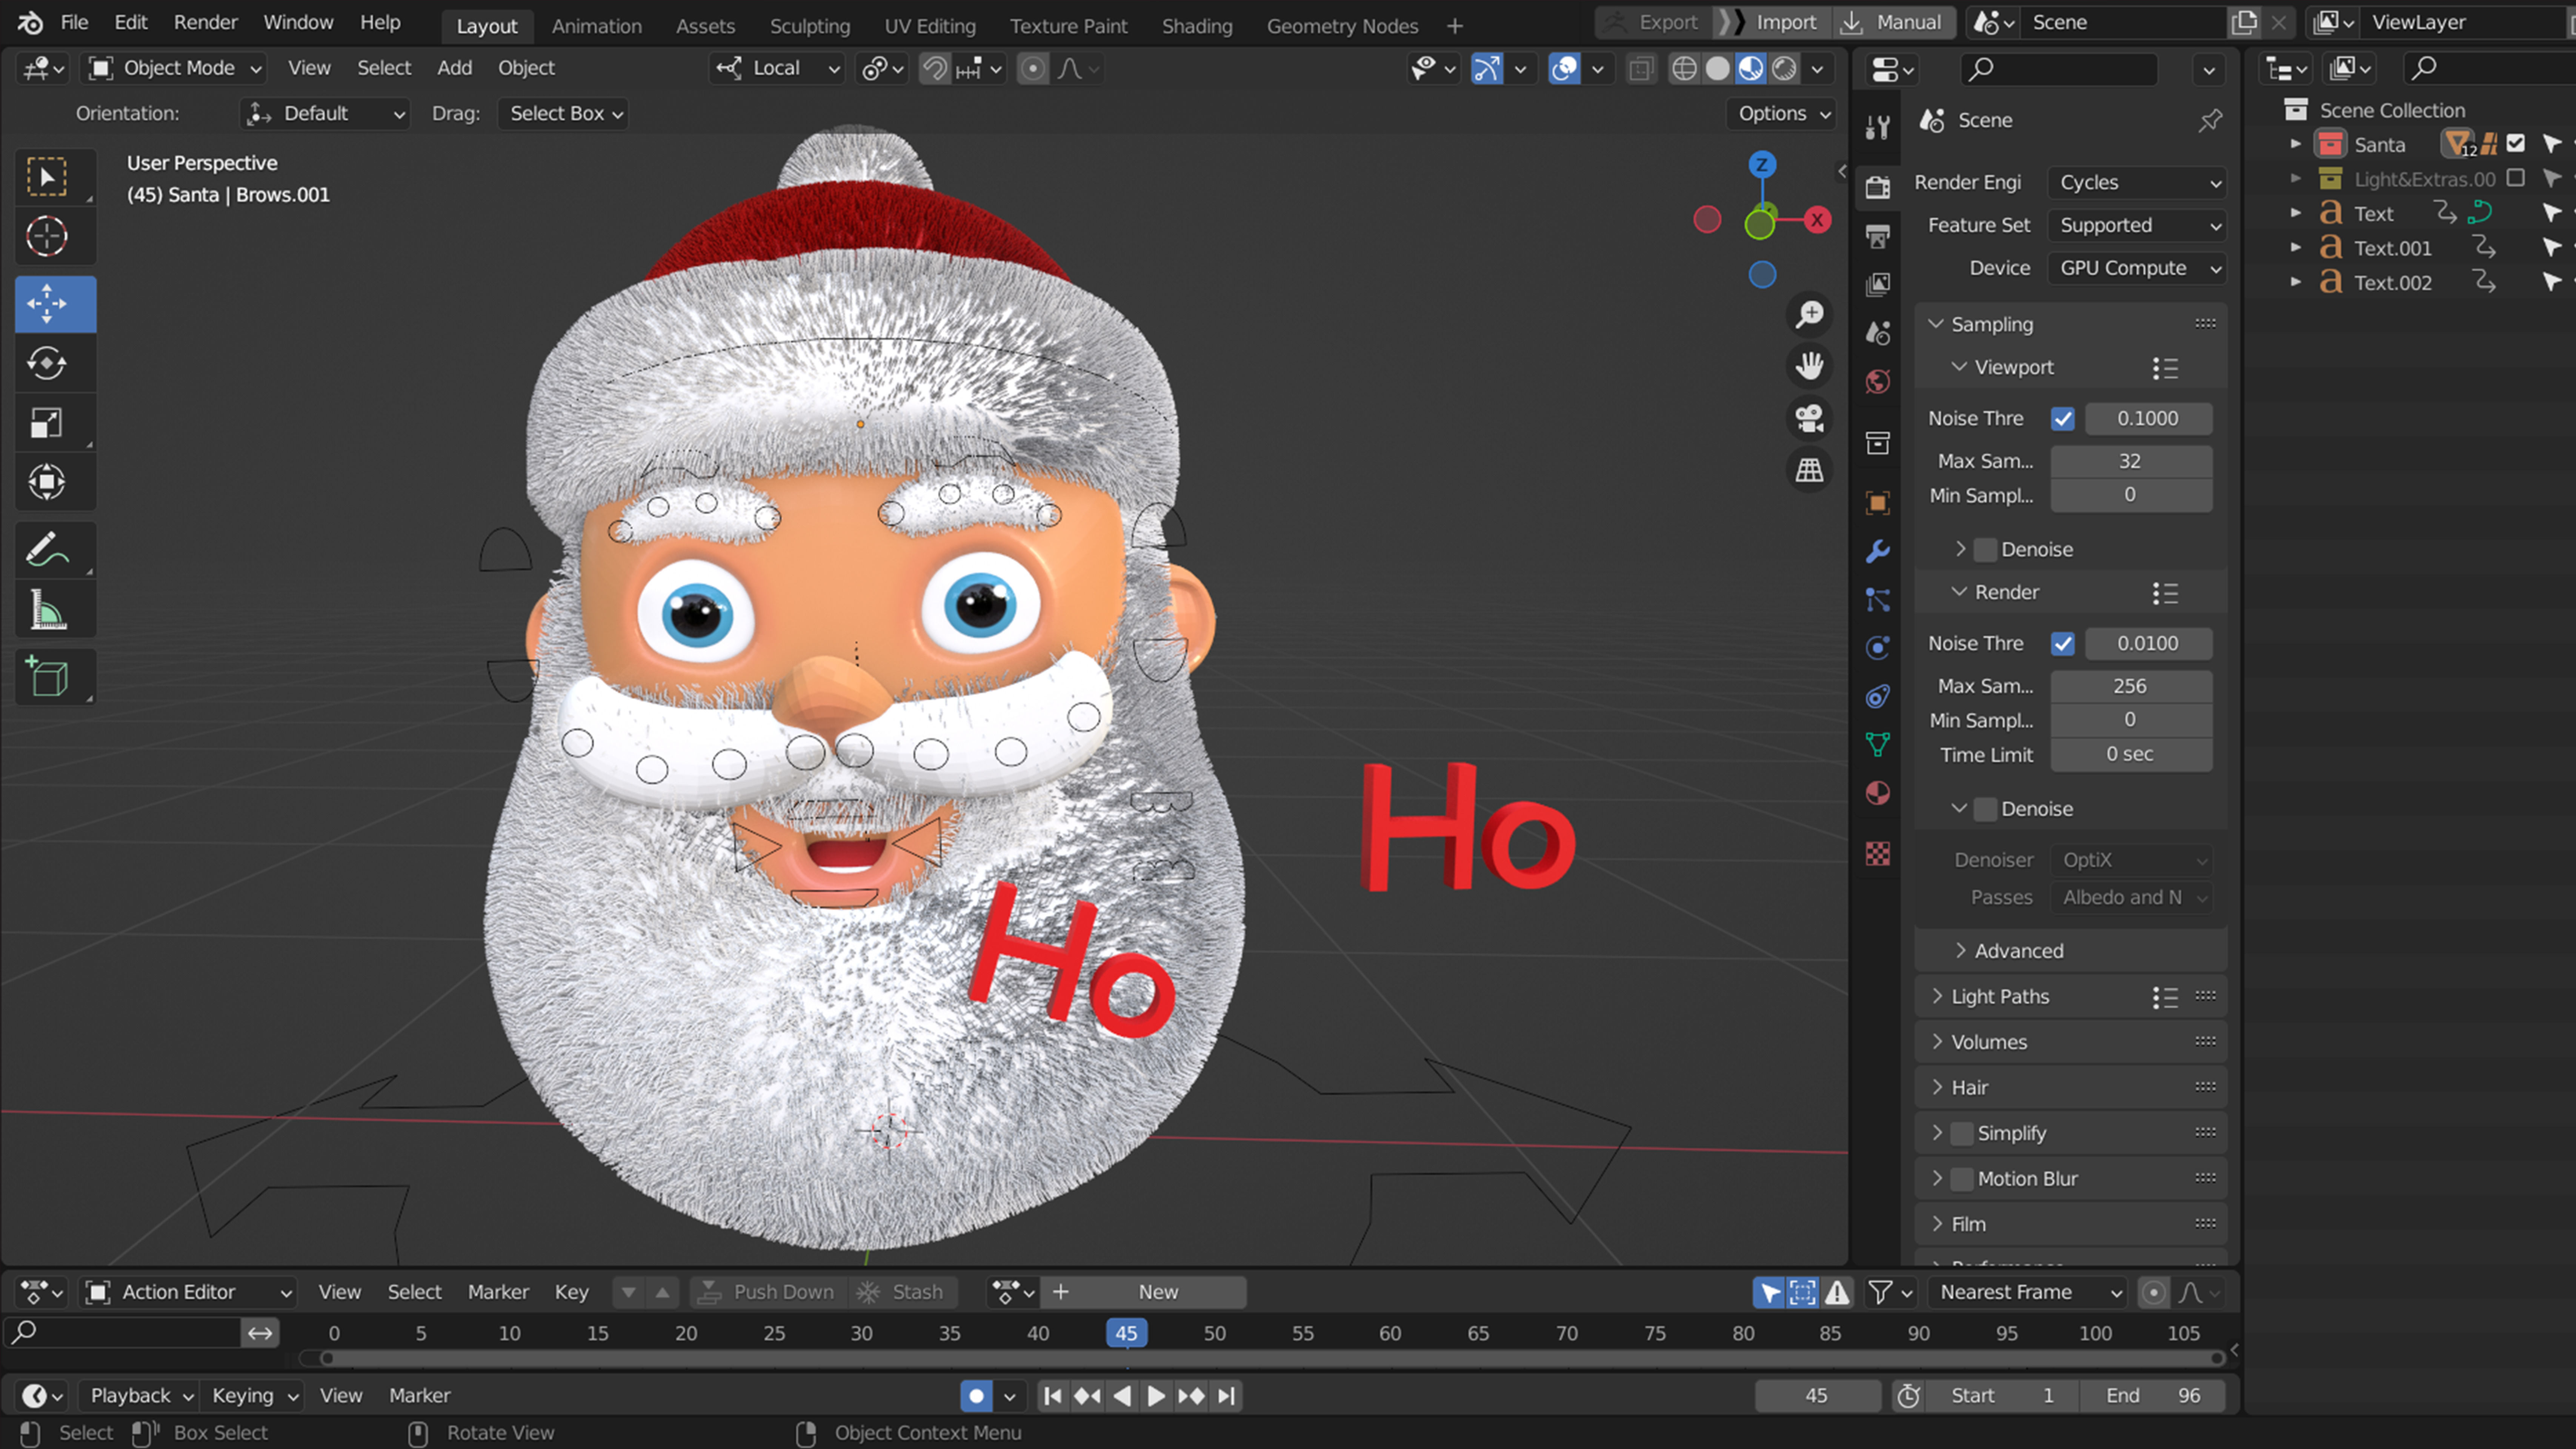Toggle Light&Extras collection exclude checkbox

[x=2516, y=179]
